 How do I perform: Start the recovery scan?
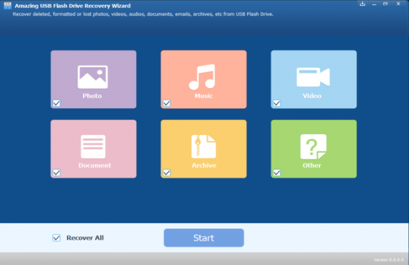point(204,238)
